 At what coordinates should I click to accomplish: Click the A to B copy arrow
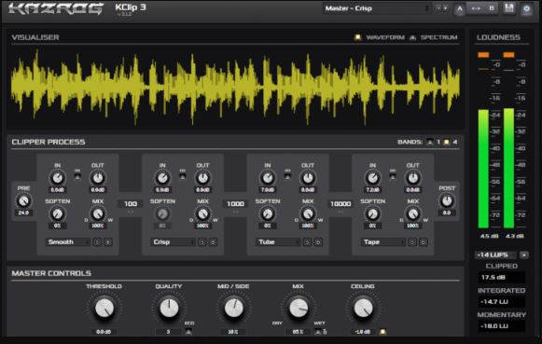coord(476,8)
